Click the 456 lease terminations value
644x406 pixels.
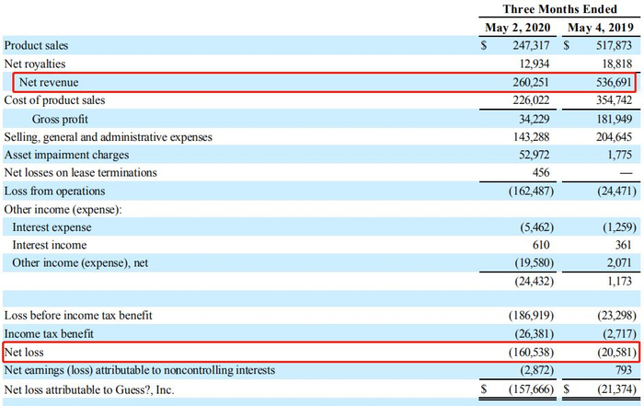[541, 172]
